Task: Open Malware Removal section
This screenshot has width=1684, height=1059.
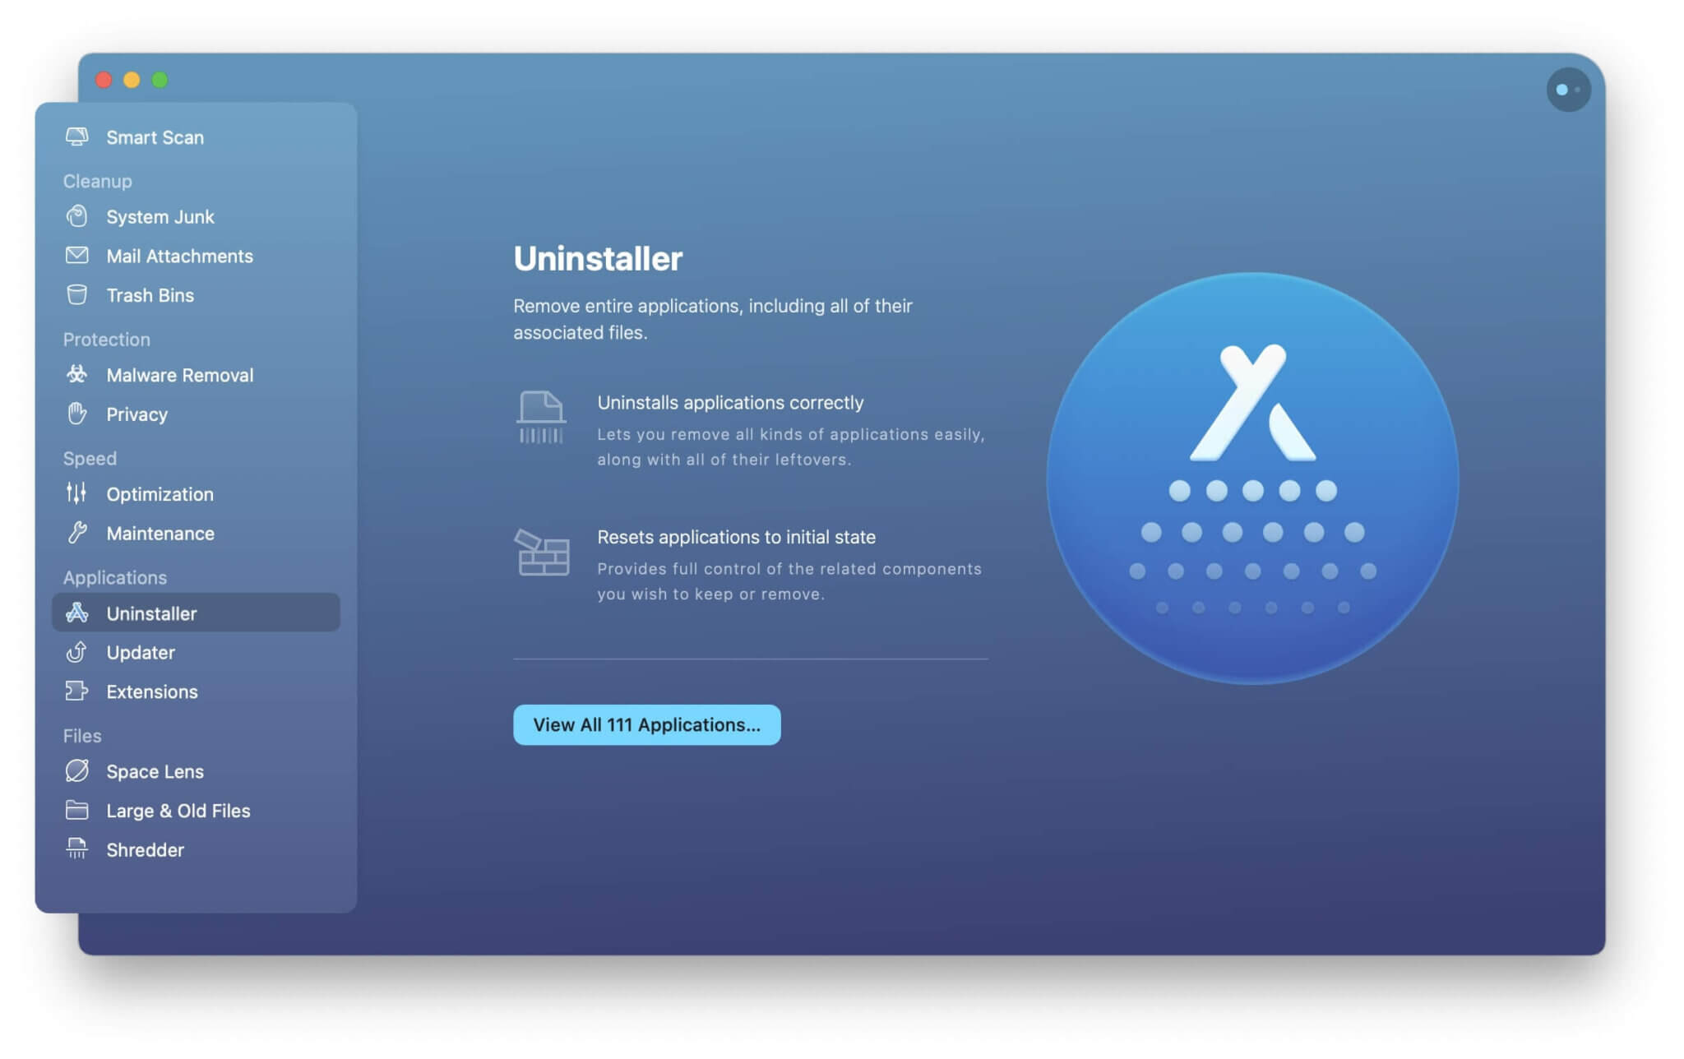Action: [179, 376]
